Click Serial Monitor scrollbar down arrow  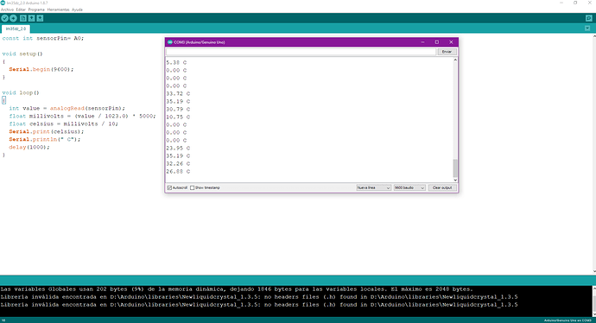[455, 180]
